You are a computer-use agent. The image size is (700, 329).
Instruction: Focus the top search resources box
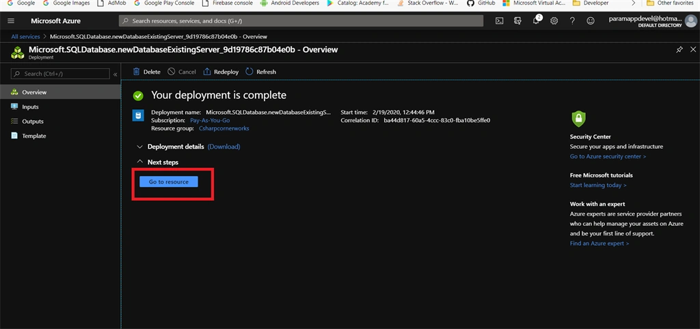[301, 21]
